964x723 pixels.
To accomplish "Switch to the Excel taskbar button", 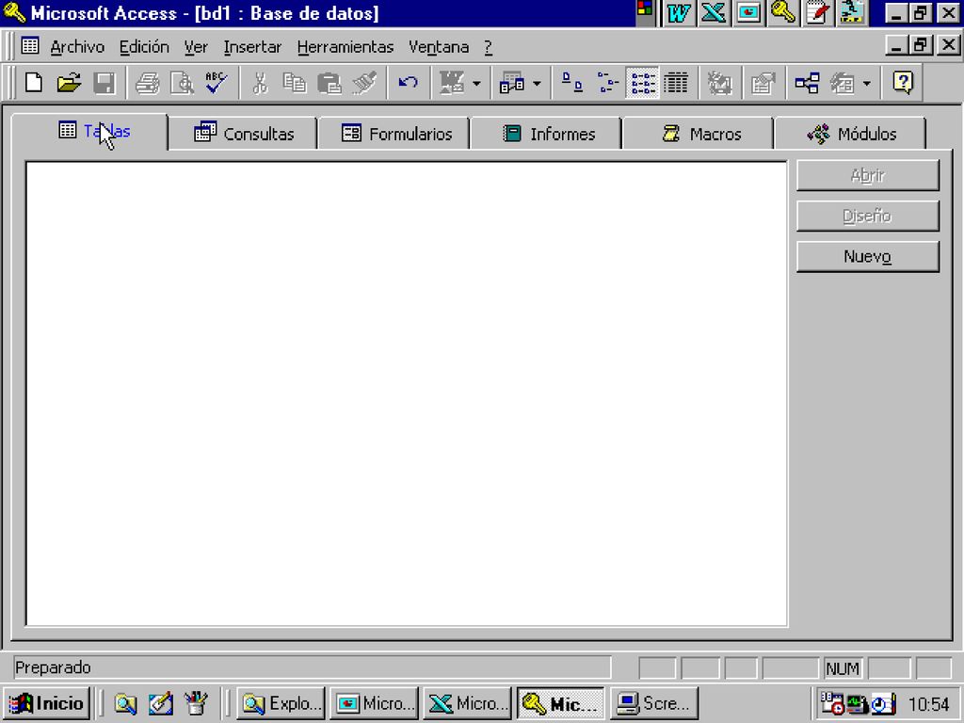I will tap(467, 702).
